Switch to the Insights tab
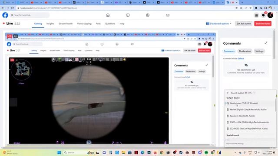 coord(50,23)
